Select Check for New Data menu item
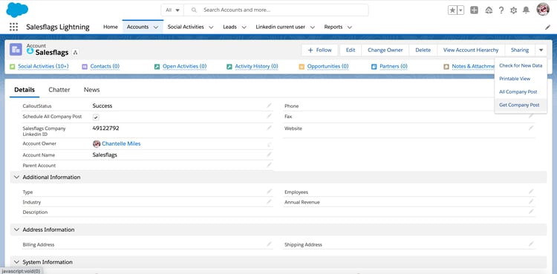 tap(521, 65)
